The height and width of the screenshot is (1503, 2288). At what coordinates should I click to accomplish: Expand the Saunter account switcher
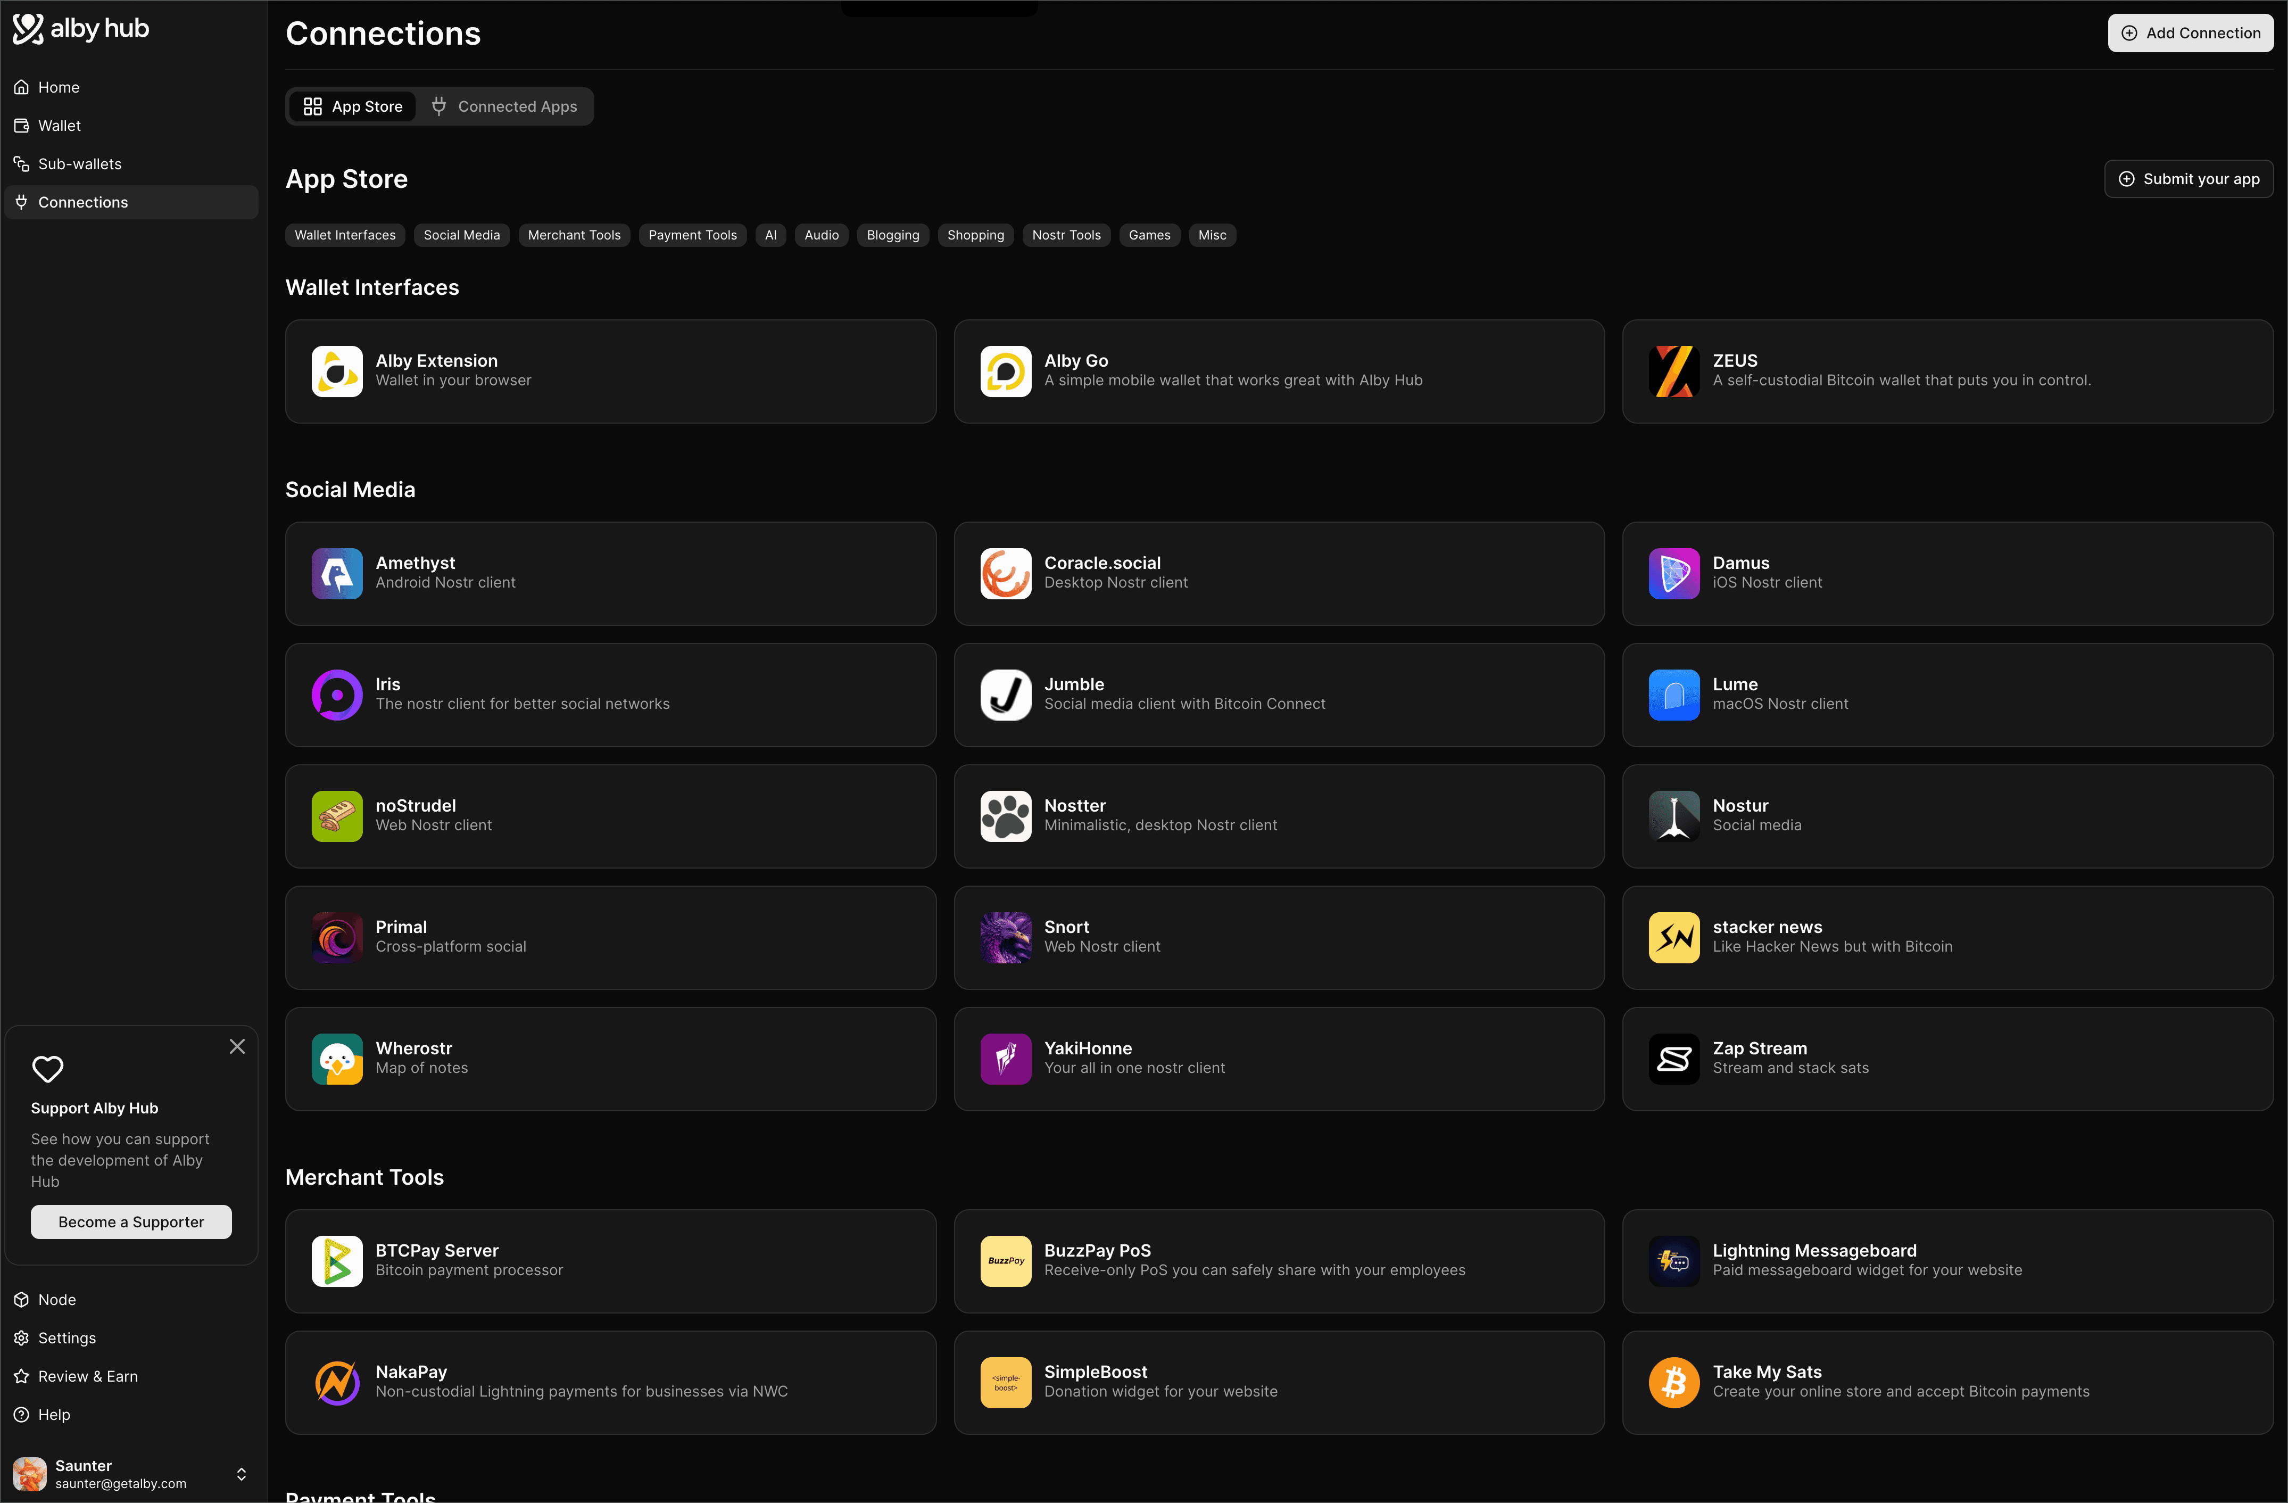241,1473
